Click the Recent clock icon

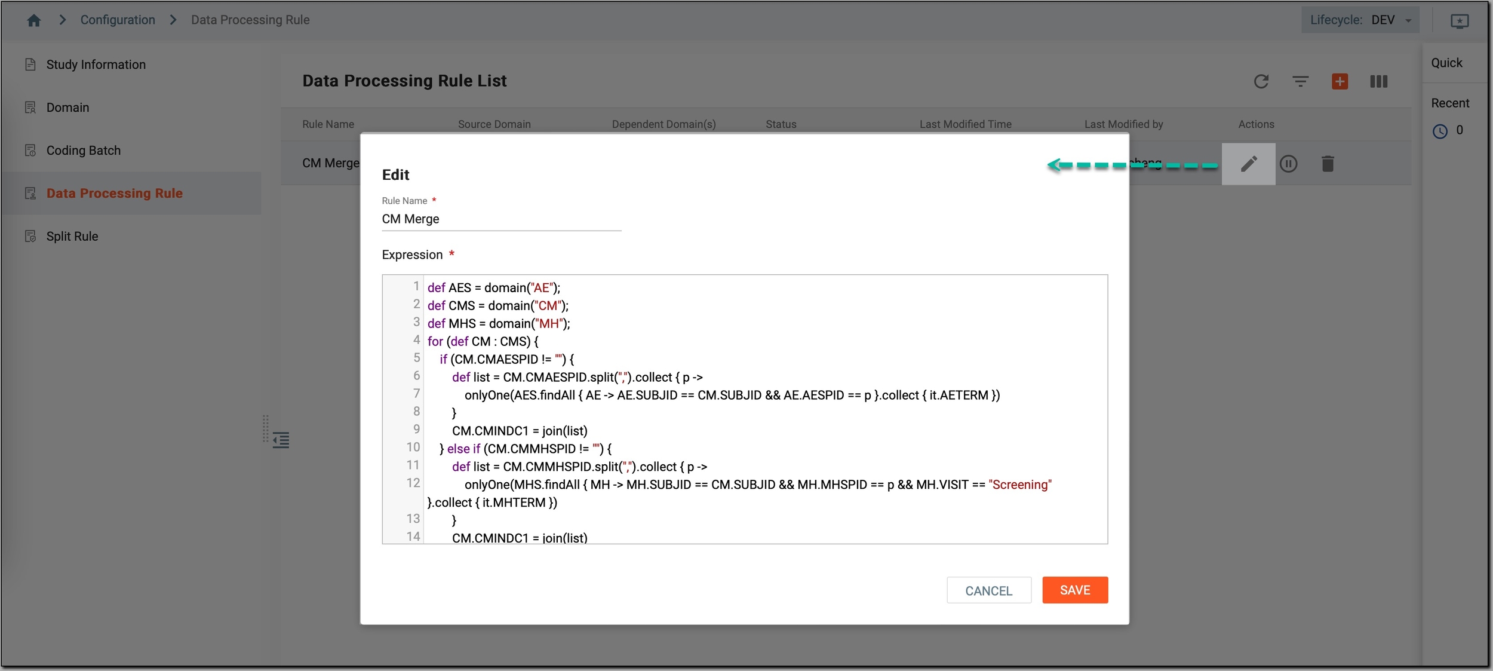pyautogui.click(x=1440, y=131)
